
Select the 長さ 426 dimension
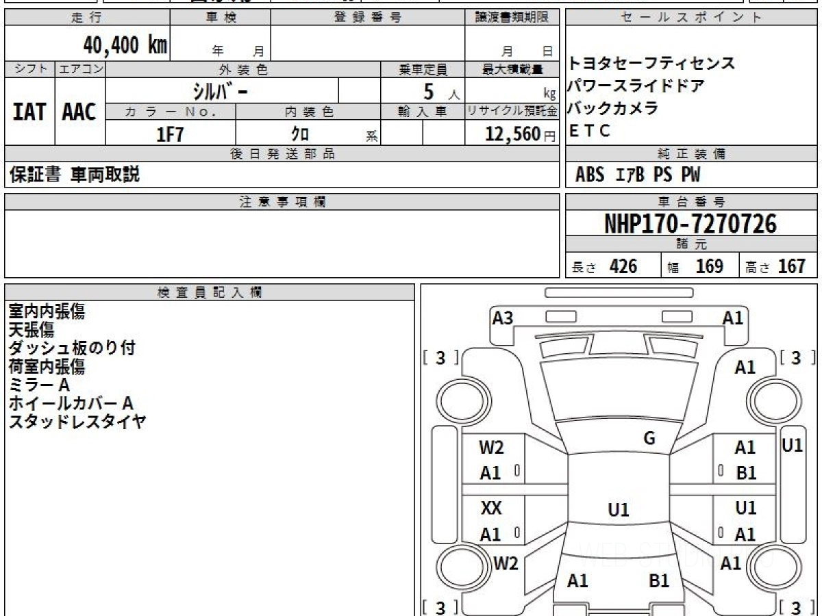[x=604, y=266]
